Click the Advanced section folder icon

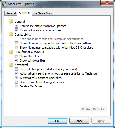click(11, 65)
